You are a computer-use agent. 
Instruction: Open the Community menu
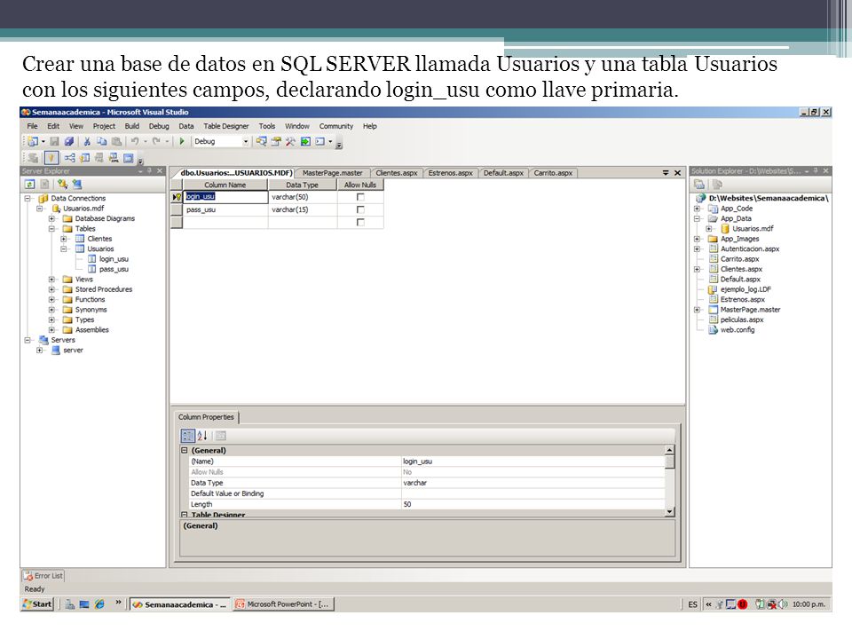click(x=335, y=126)
